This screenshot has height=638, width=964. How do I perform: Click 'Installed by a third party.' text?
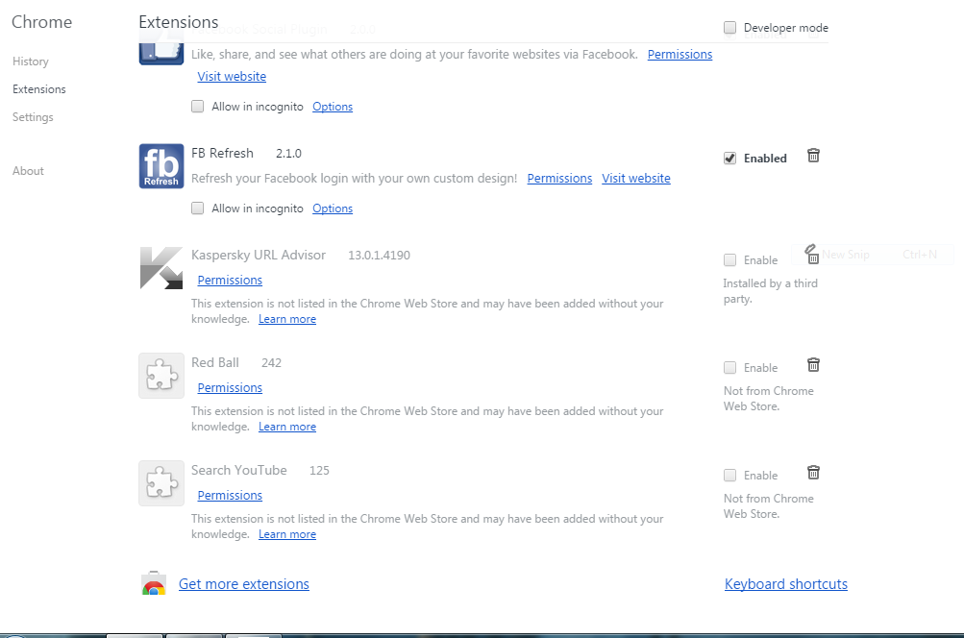[771, 291]
